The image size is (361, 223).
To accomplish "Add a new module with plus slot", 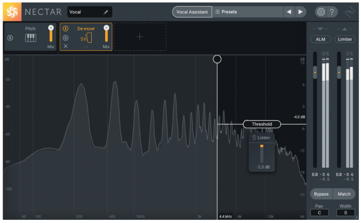I will 140,37.
